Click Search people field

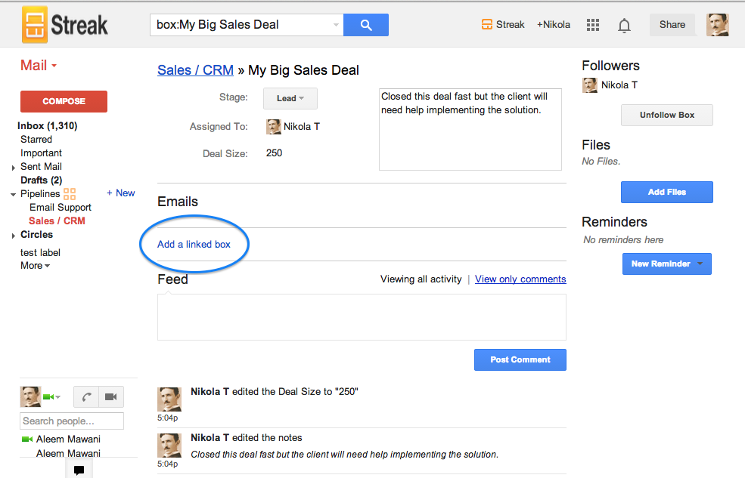(x=72, y=421)
